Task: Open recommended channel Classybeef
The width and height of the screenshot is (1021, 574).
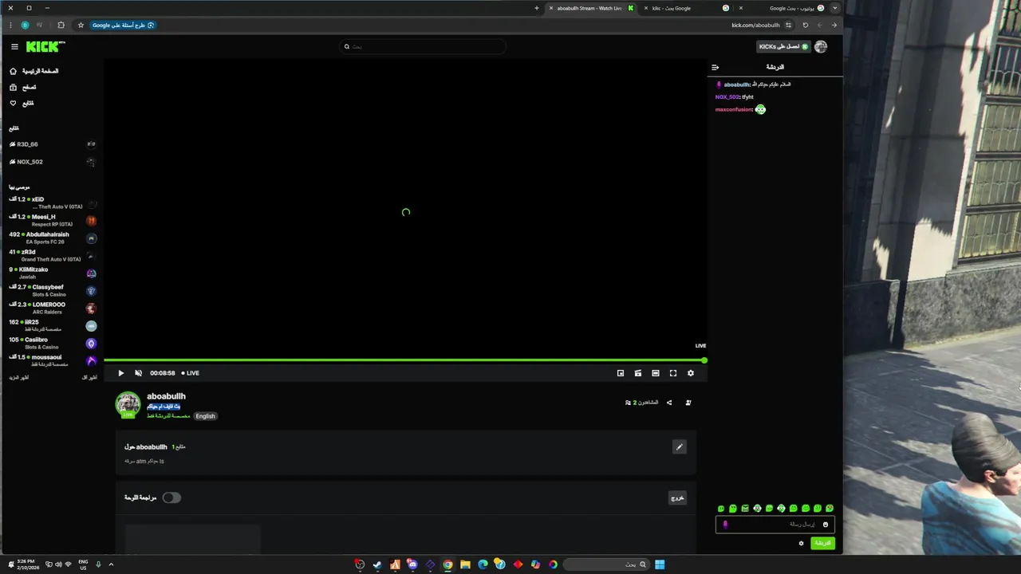Action: click(x=52, y=290)
